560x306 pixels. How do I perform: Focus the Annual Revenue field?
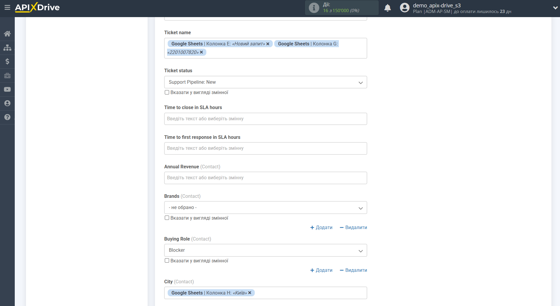click(265, 178)
